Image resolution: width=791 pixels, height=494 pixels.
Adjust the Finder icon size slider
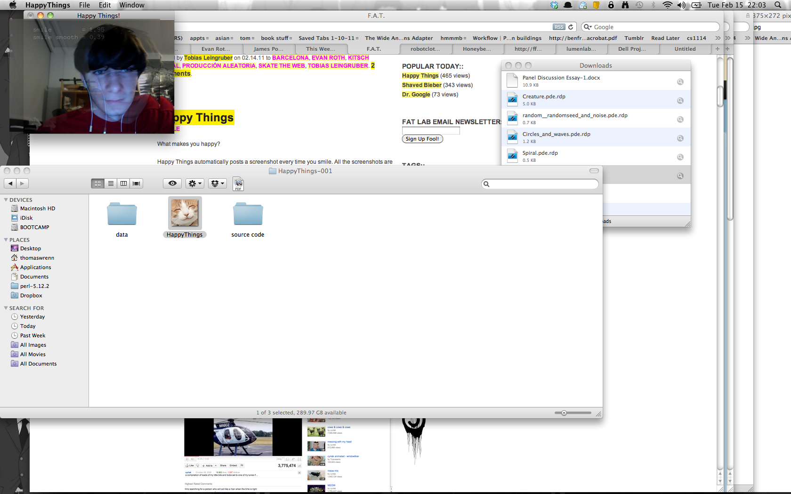point(564,413)
